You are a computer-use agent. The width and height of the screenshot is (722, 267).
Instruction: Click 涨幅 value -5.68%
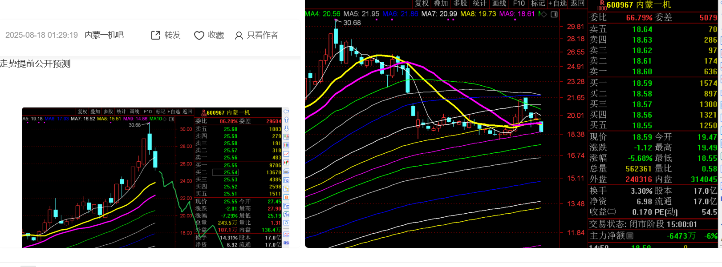pyautogui.click(x=640, y=158)
